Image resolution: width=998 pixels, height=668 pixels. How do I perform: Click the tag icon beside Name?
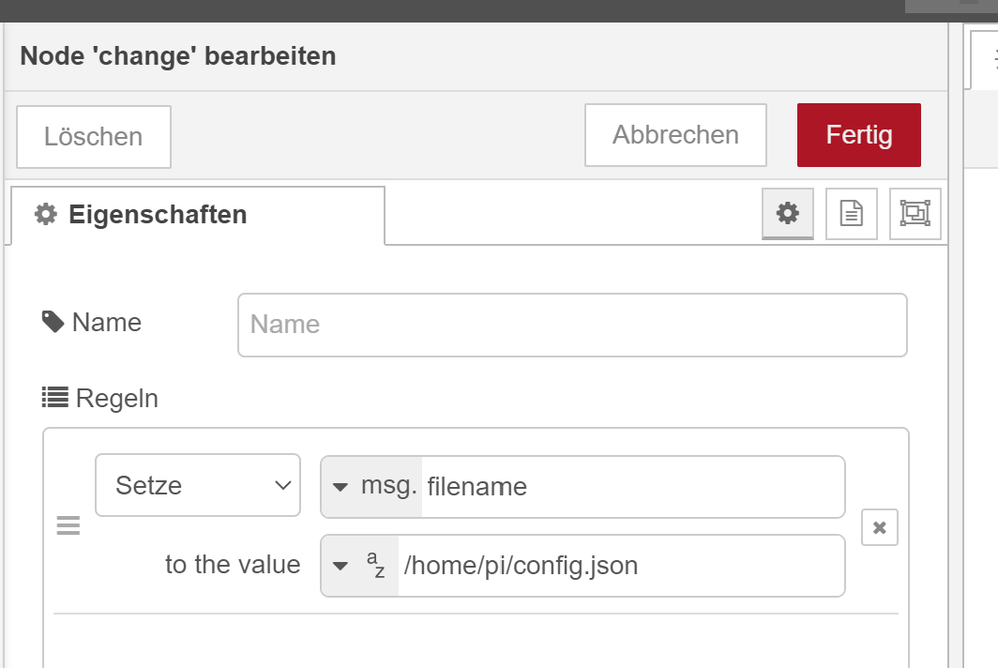[x=53, y=322]
